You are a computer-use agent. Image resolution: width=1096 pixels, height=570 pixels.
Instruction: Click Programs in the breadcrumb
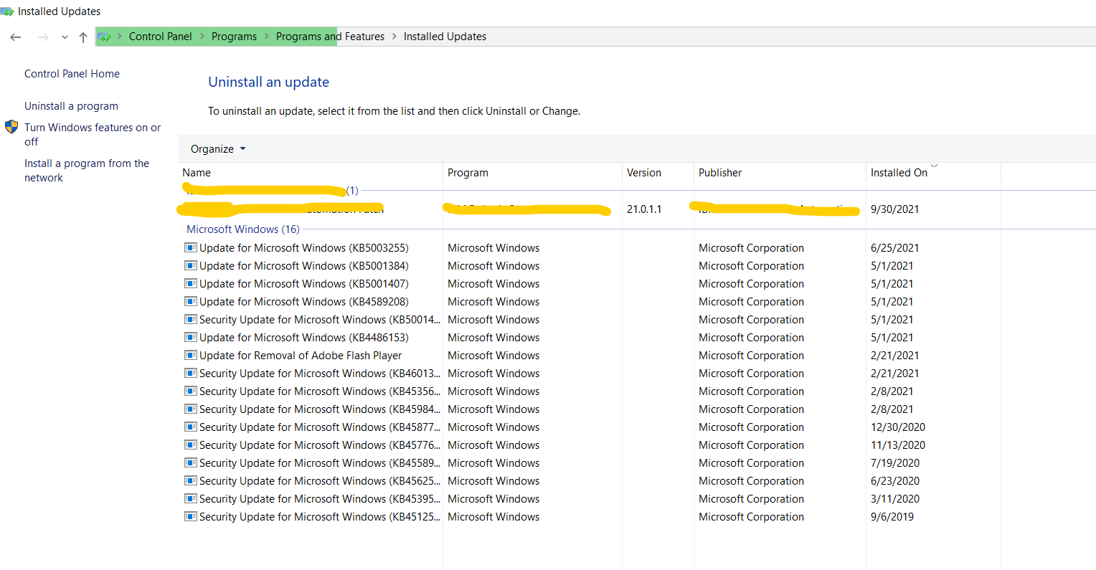pyautogui.click(x=234, y=37)
